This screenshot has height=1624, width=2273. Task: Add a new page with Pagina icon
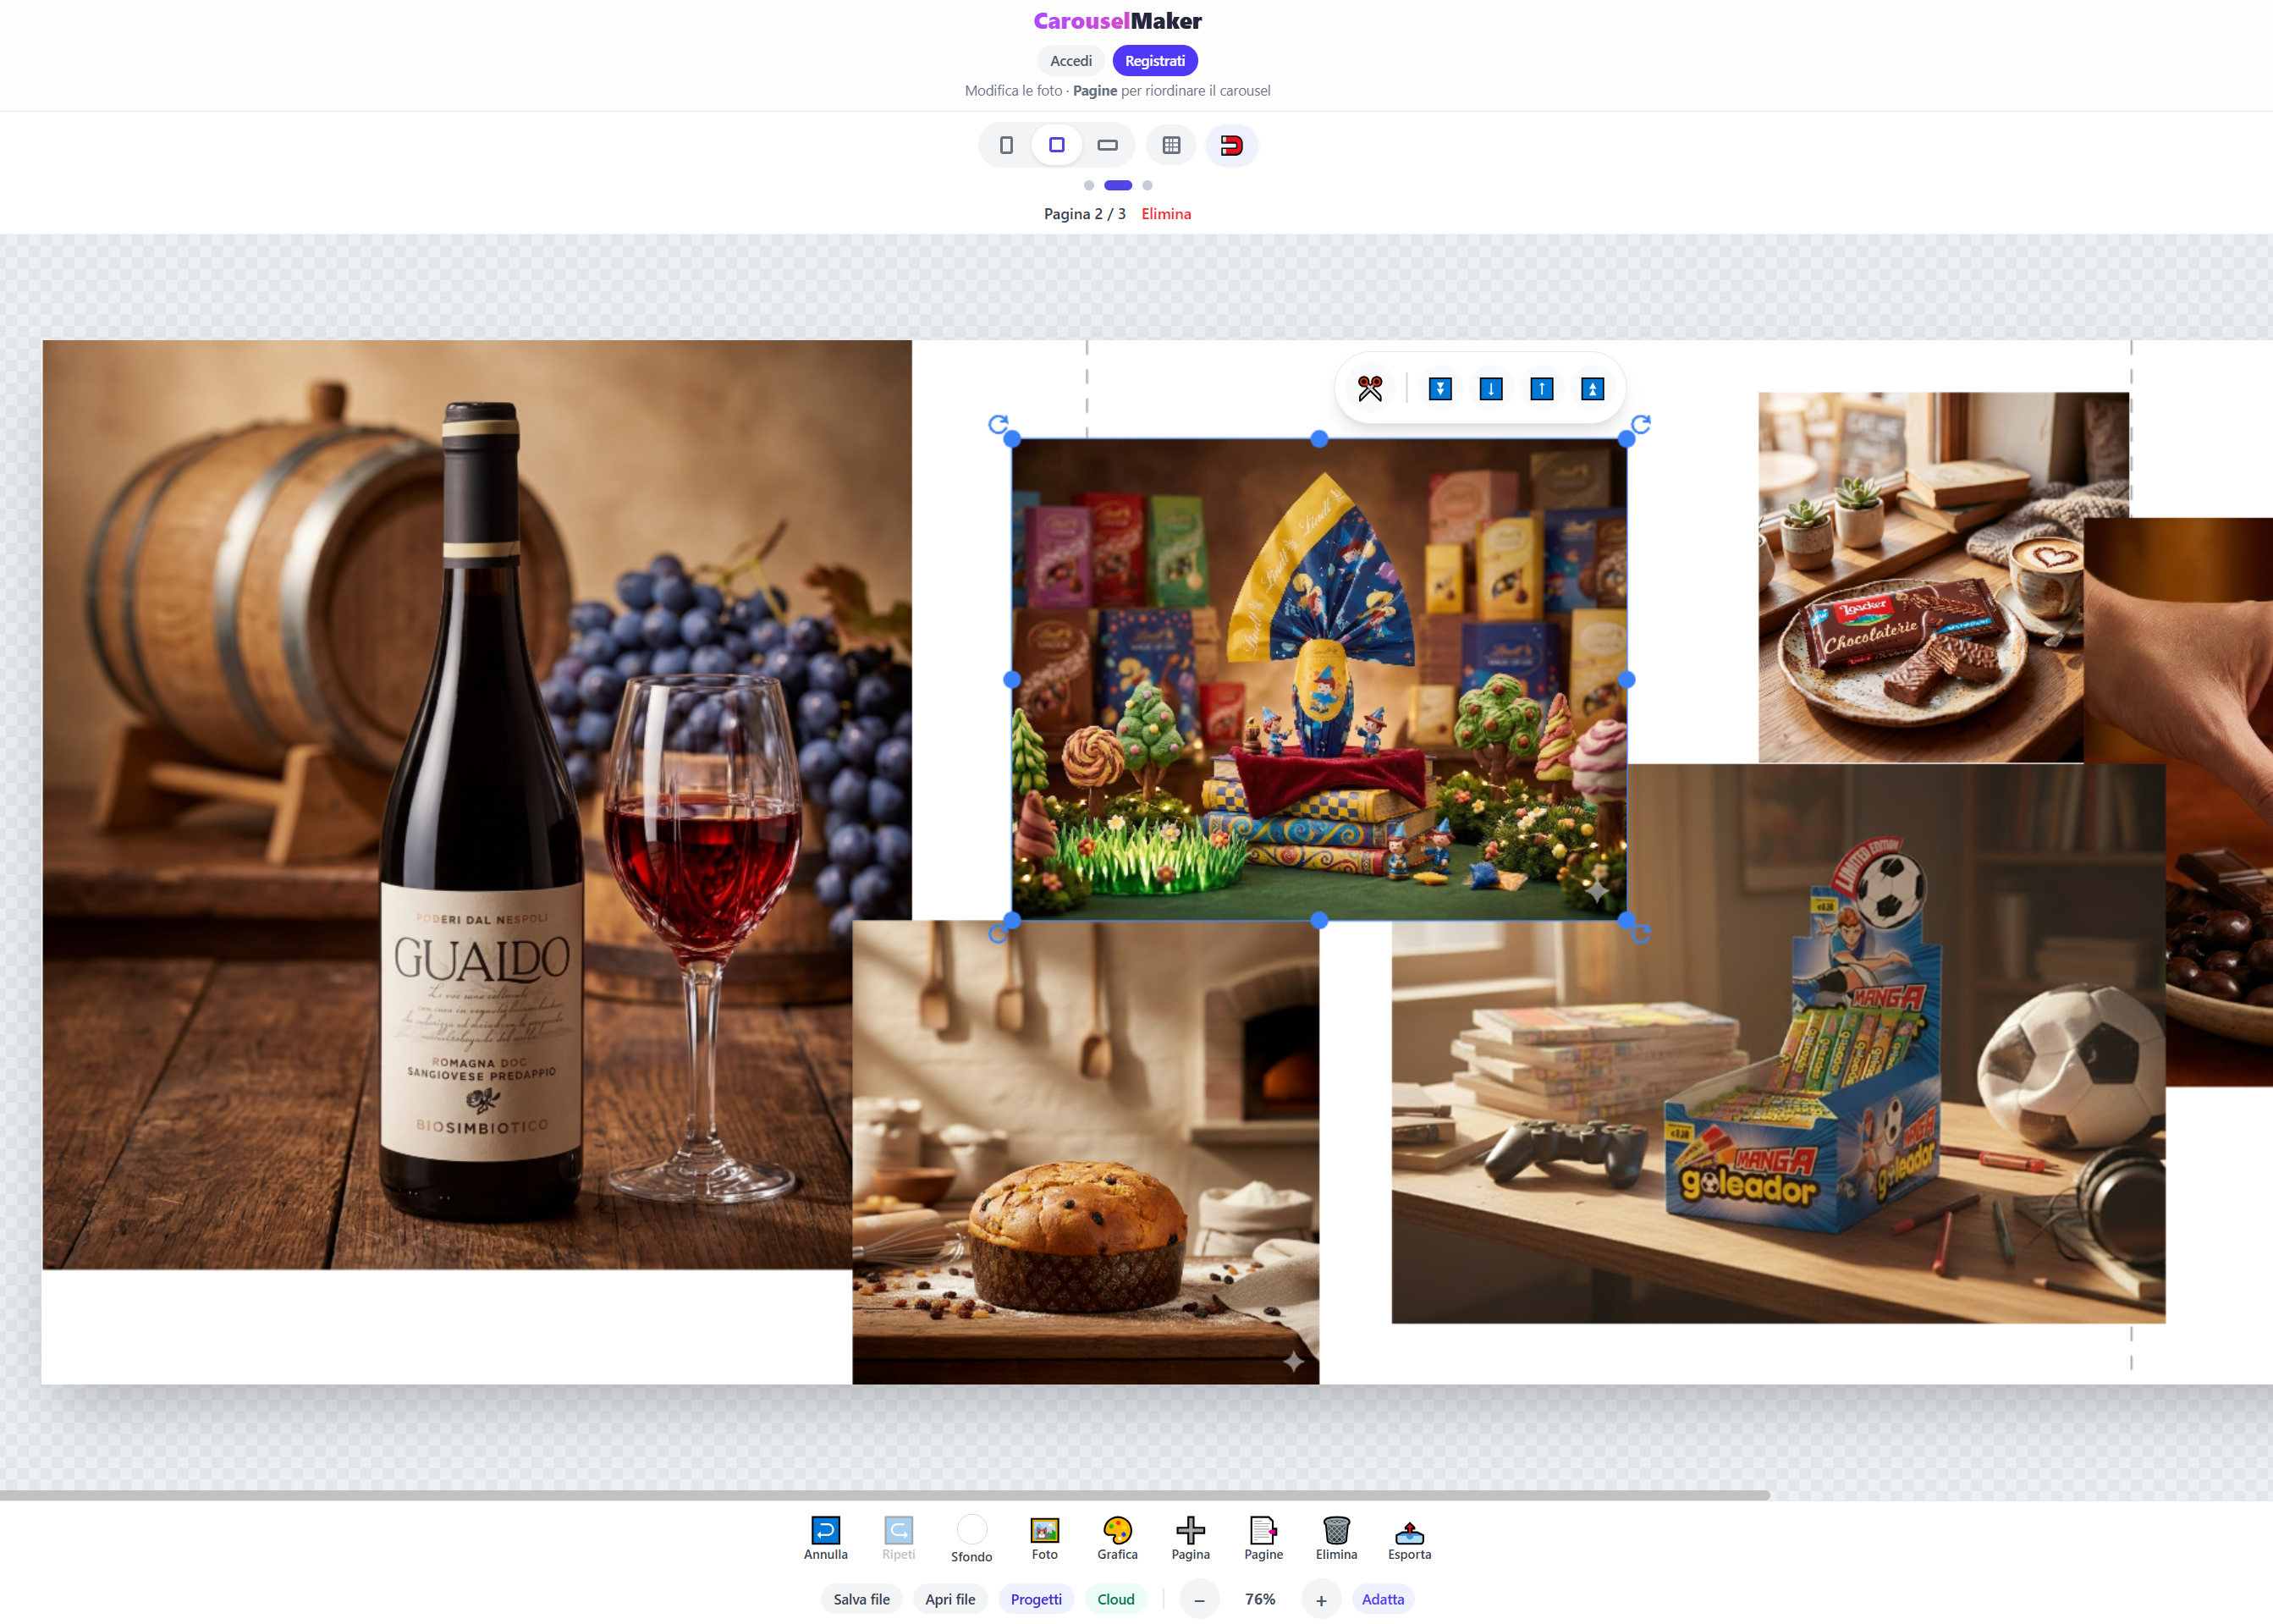coord(1190,1529)
